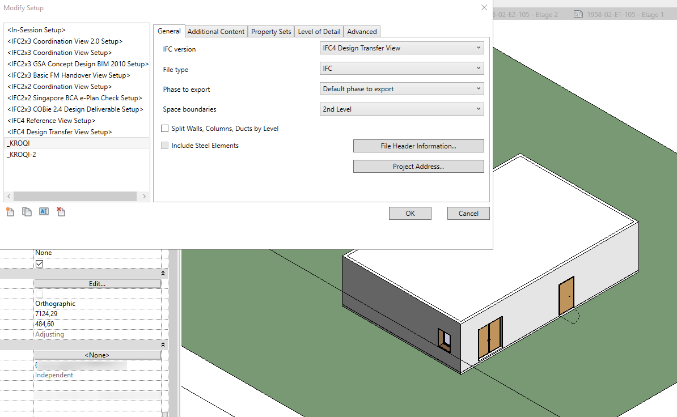The width and height of the screenshot is (677, 417).
Task: Enable Split Walls, Columns, Ducts by Level
Action: [x=164, y=128]
